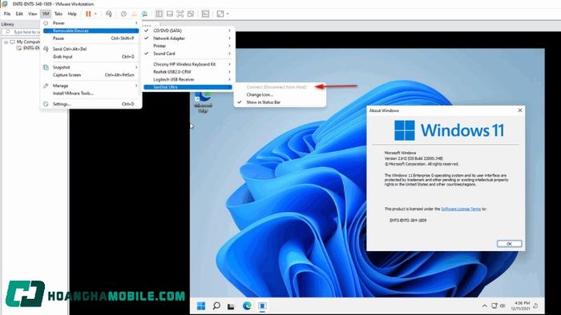Open the dropdown arrow beside Pause icon
Screen dimensions: 561x315
[x=95, y=14]
